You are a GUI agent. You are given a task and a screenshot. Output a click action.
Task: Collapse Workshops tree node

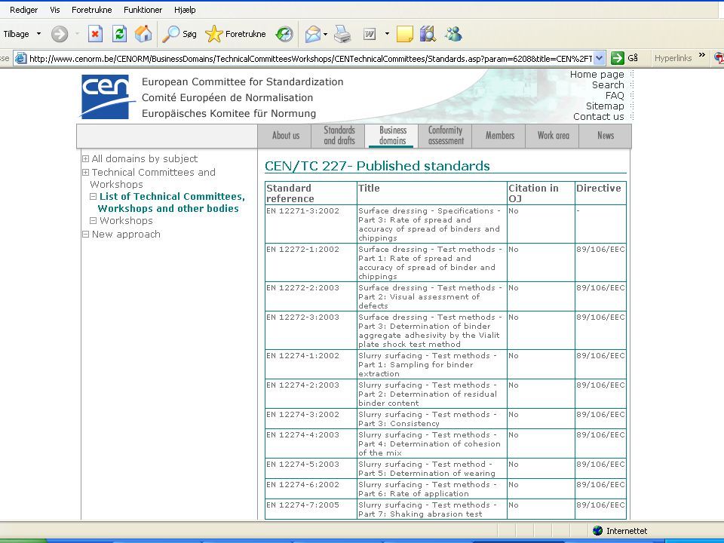pos(93,221)
